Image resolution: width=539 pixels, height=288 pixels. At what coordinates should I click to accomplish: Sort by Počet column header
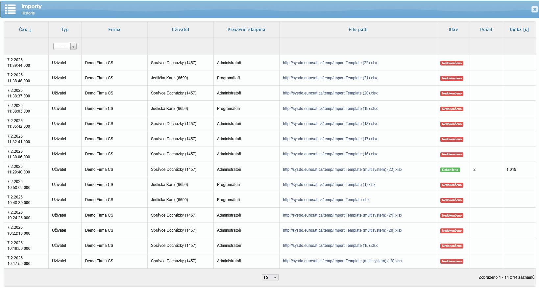coord(486,30)
